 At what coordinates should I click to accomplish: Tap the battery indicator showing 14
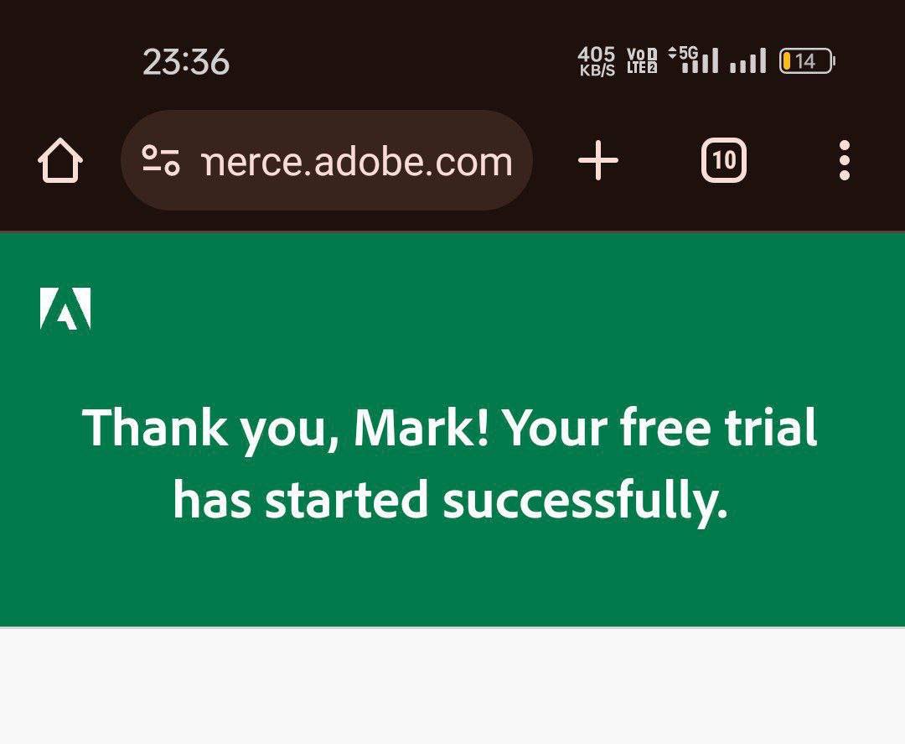click(806, 61)
